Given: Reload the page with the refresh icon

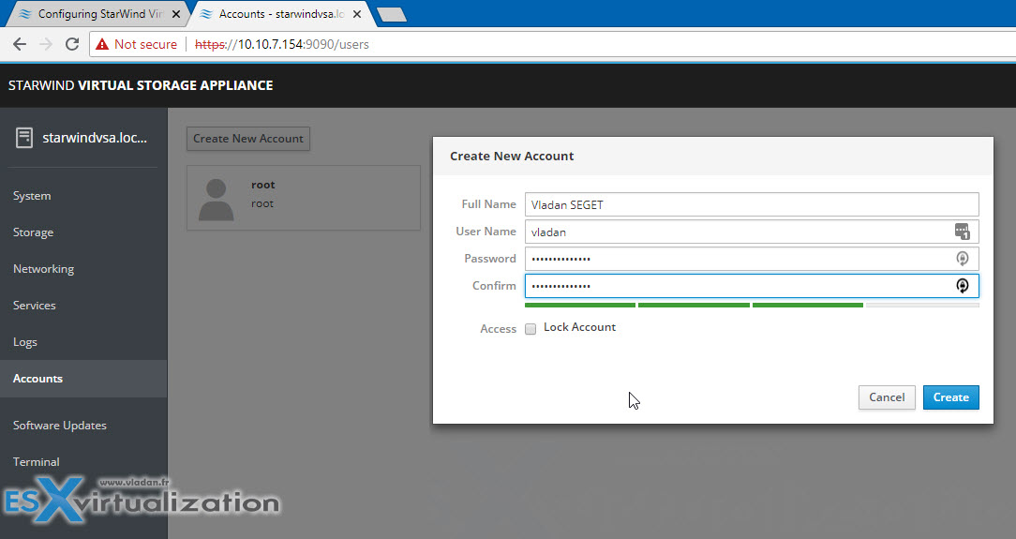Looking at the screenshot, I should coord(72,44).
